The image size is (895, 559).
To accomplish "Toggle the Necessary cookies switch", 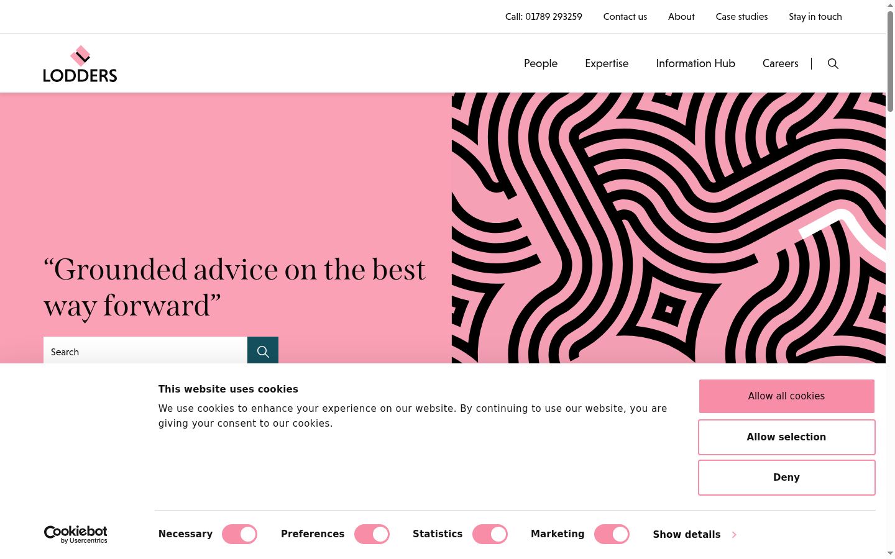I will 239,534.
